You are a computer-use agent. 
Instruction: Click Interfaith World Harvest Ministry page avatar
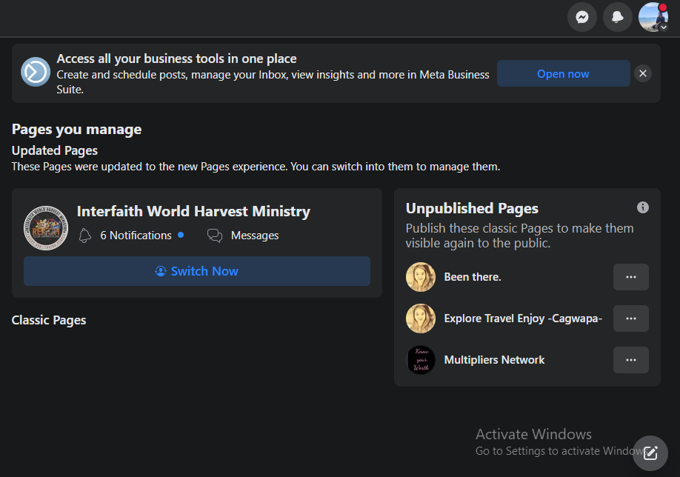tap(46, 227)
